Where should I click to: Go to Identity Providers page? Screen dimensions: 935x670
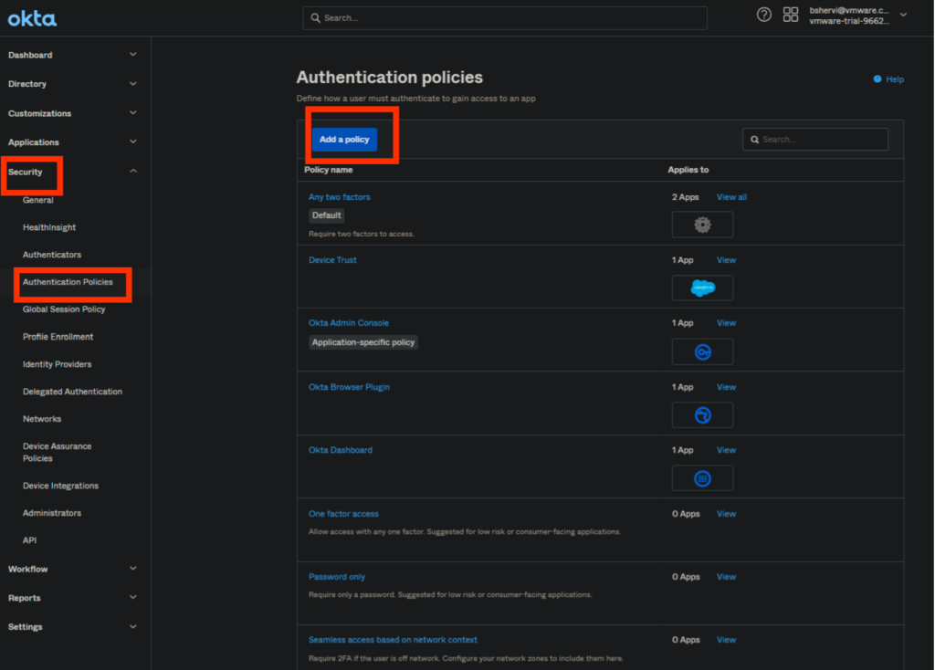click(x=57, y=364)
